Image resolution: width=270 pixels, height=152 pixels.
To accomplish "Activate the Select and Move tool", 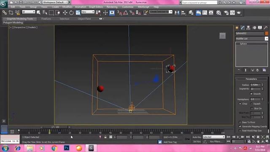I will (x=65, y=13).
